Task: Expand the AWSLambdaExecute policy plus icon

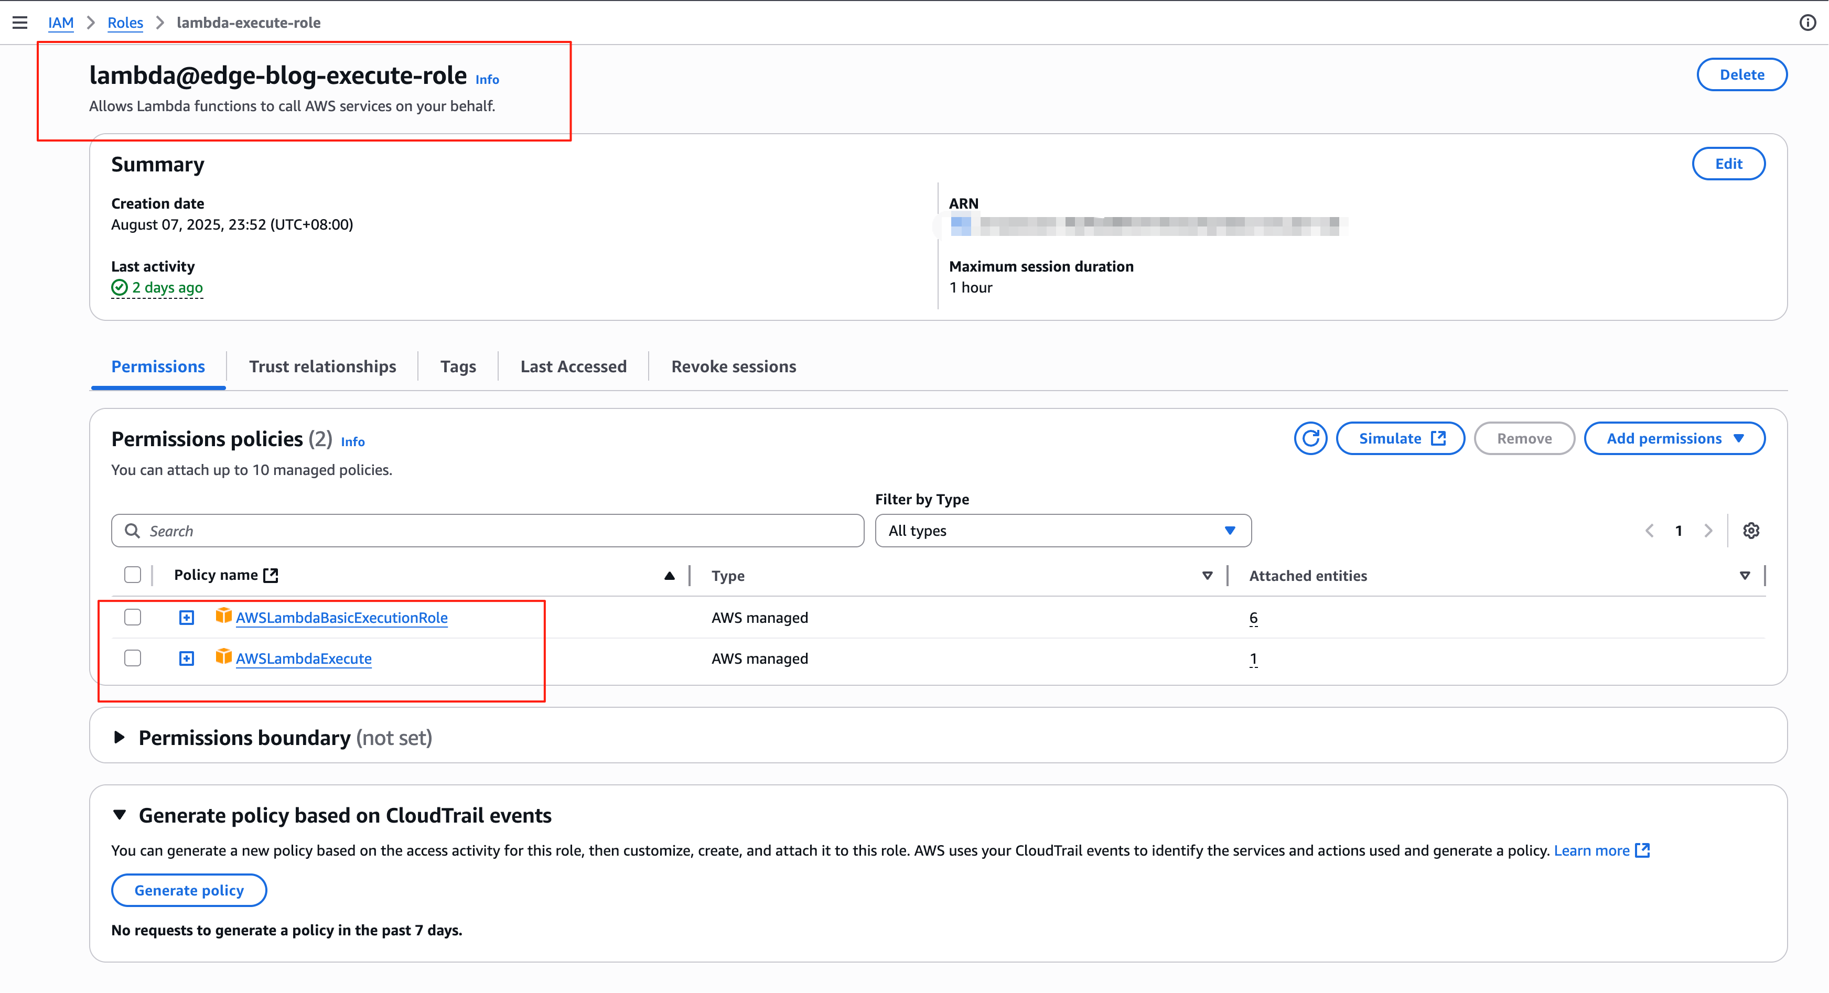Action: pos(187,659)
